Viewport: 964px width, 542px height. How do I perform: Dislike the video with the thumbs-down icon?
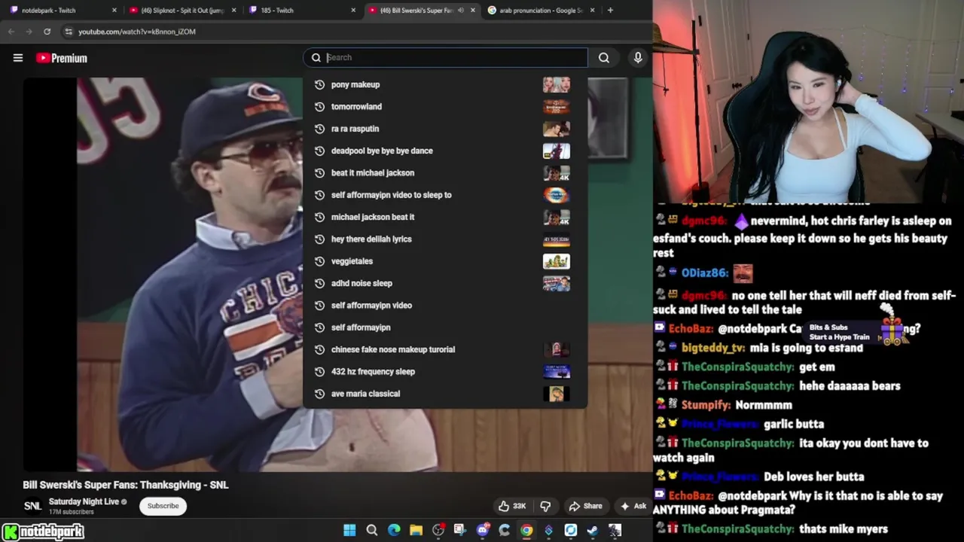coord(546,506)
